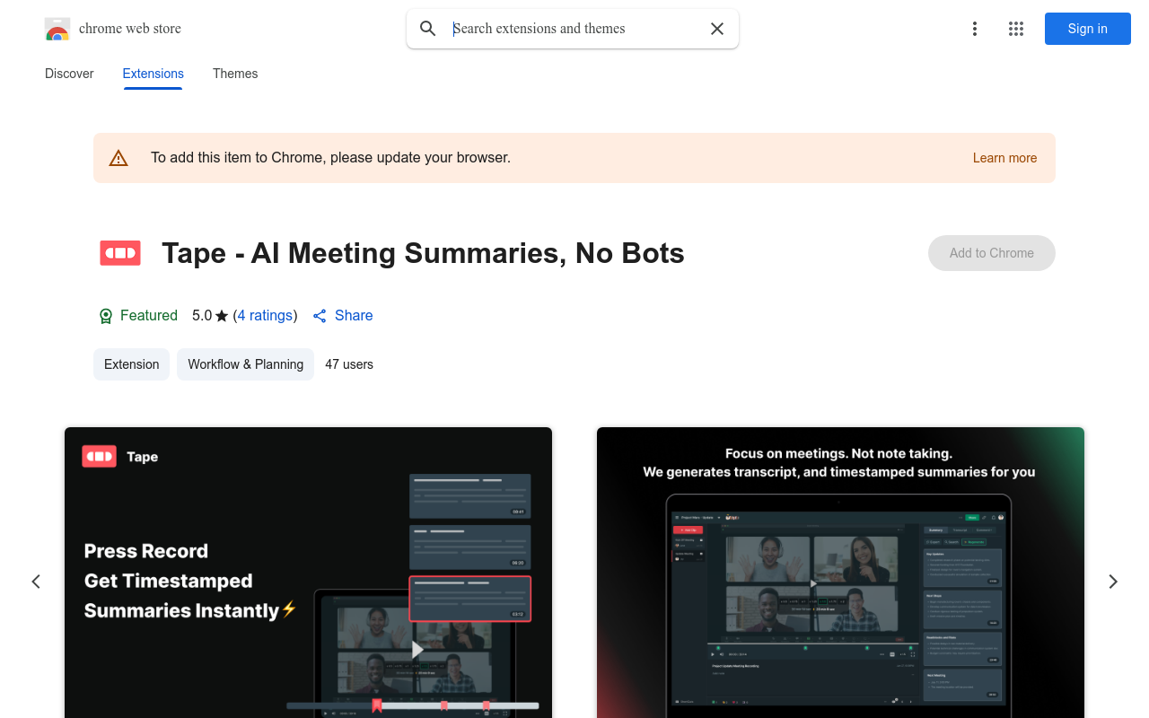
Task: Click the 47 users text
Action: pyautogui.click(x=349, y=364)
